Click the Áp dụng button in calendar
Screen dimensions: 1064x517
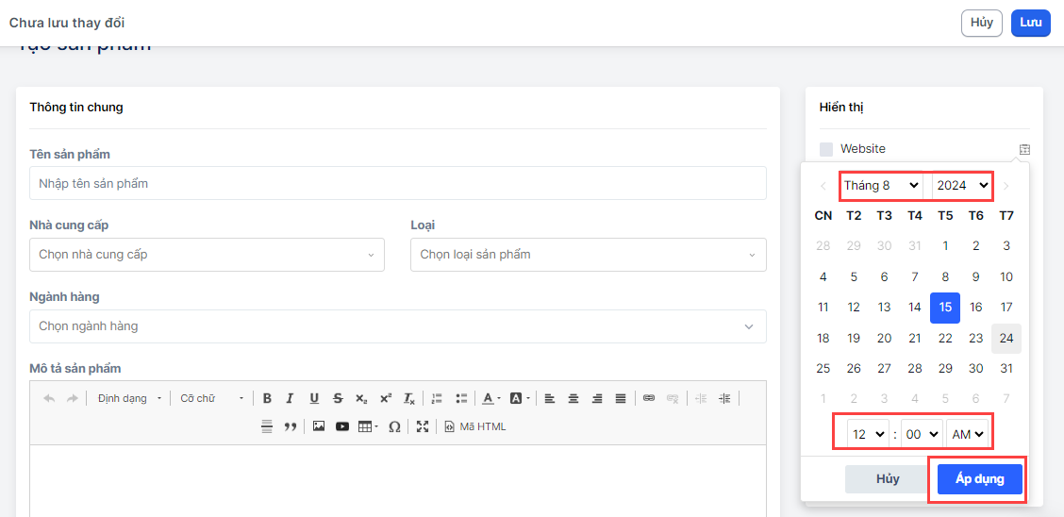pos(979,479)
